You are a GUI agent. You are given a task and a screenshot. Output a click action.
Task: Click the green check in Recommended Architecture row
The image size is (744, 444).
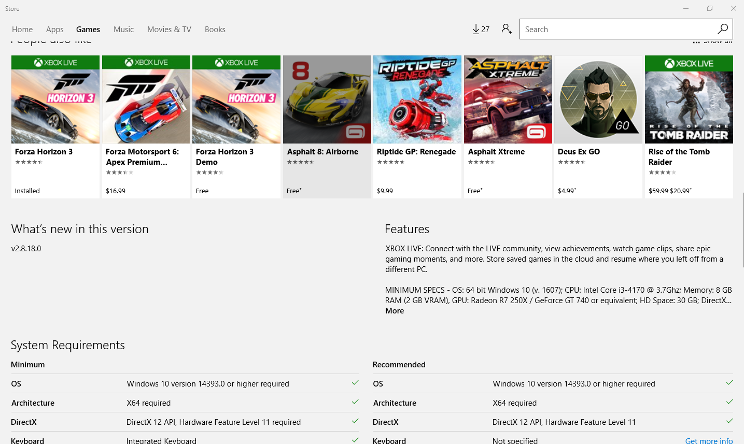[729, 402]
